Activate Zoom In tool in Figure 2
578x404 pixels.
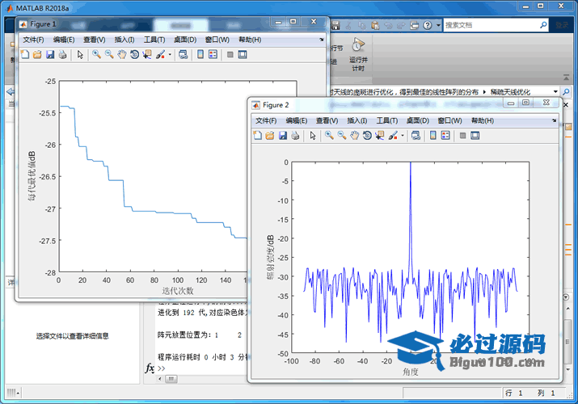coord(329,136)
